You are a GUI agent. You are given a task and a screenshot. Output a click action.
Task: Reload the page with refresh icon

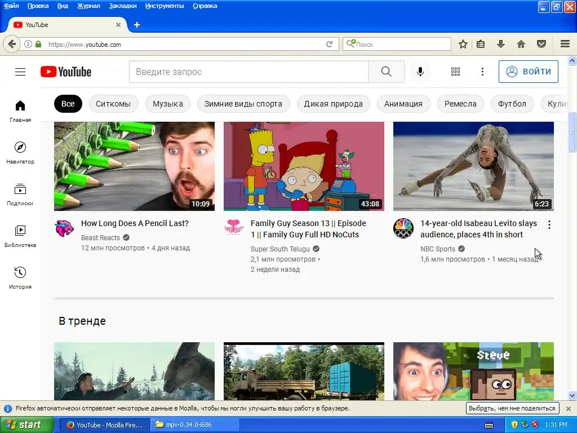tap(329, 44)
